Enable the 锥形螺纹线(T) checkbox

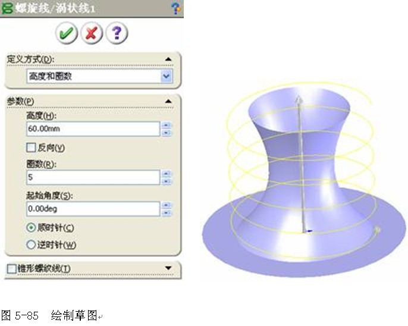pos(12,269)
